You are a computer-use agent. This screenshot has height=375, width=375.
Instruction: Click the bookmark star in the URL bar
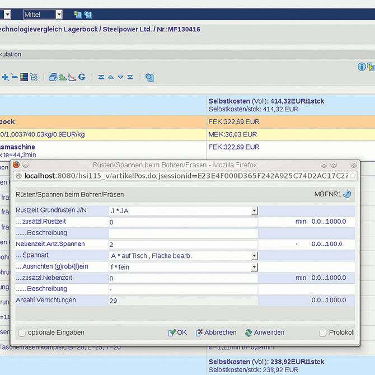tap(353, 176)
